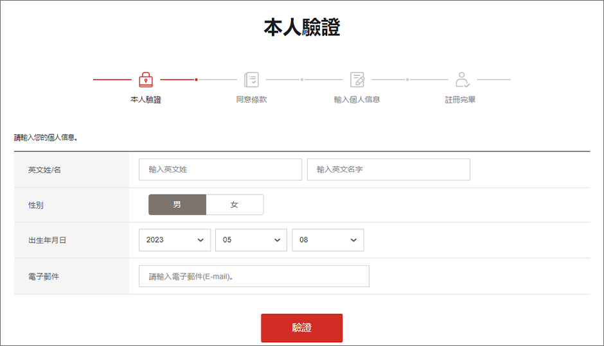Click the 英文姓/名 row label
This screenshot has width=604, height=346.
click(44, 170)
